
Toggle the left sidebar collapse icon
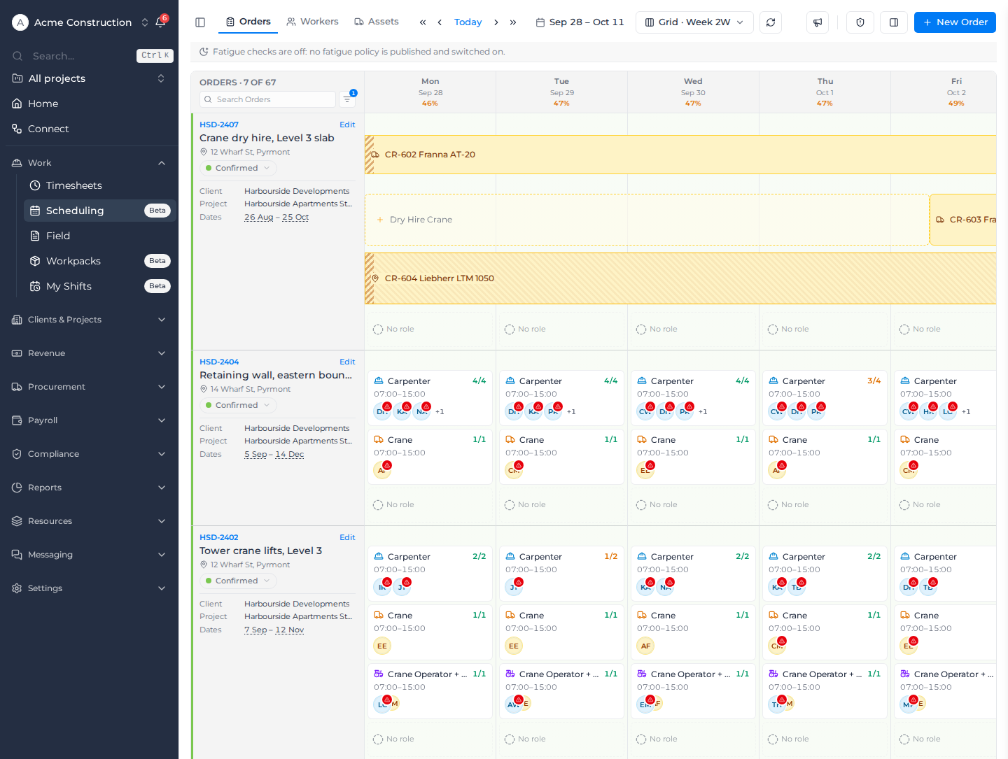click(x=200, y=22)
